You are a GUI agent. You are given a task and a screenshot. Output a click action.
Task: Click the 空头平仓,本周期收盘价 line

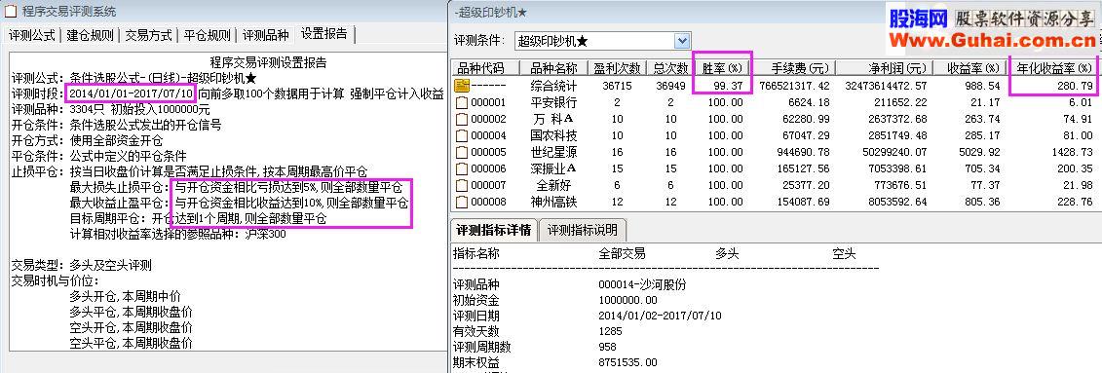(131, 343)
